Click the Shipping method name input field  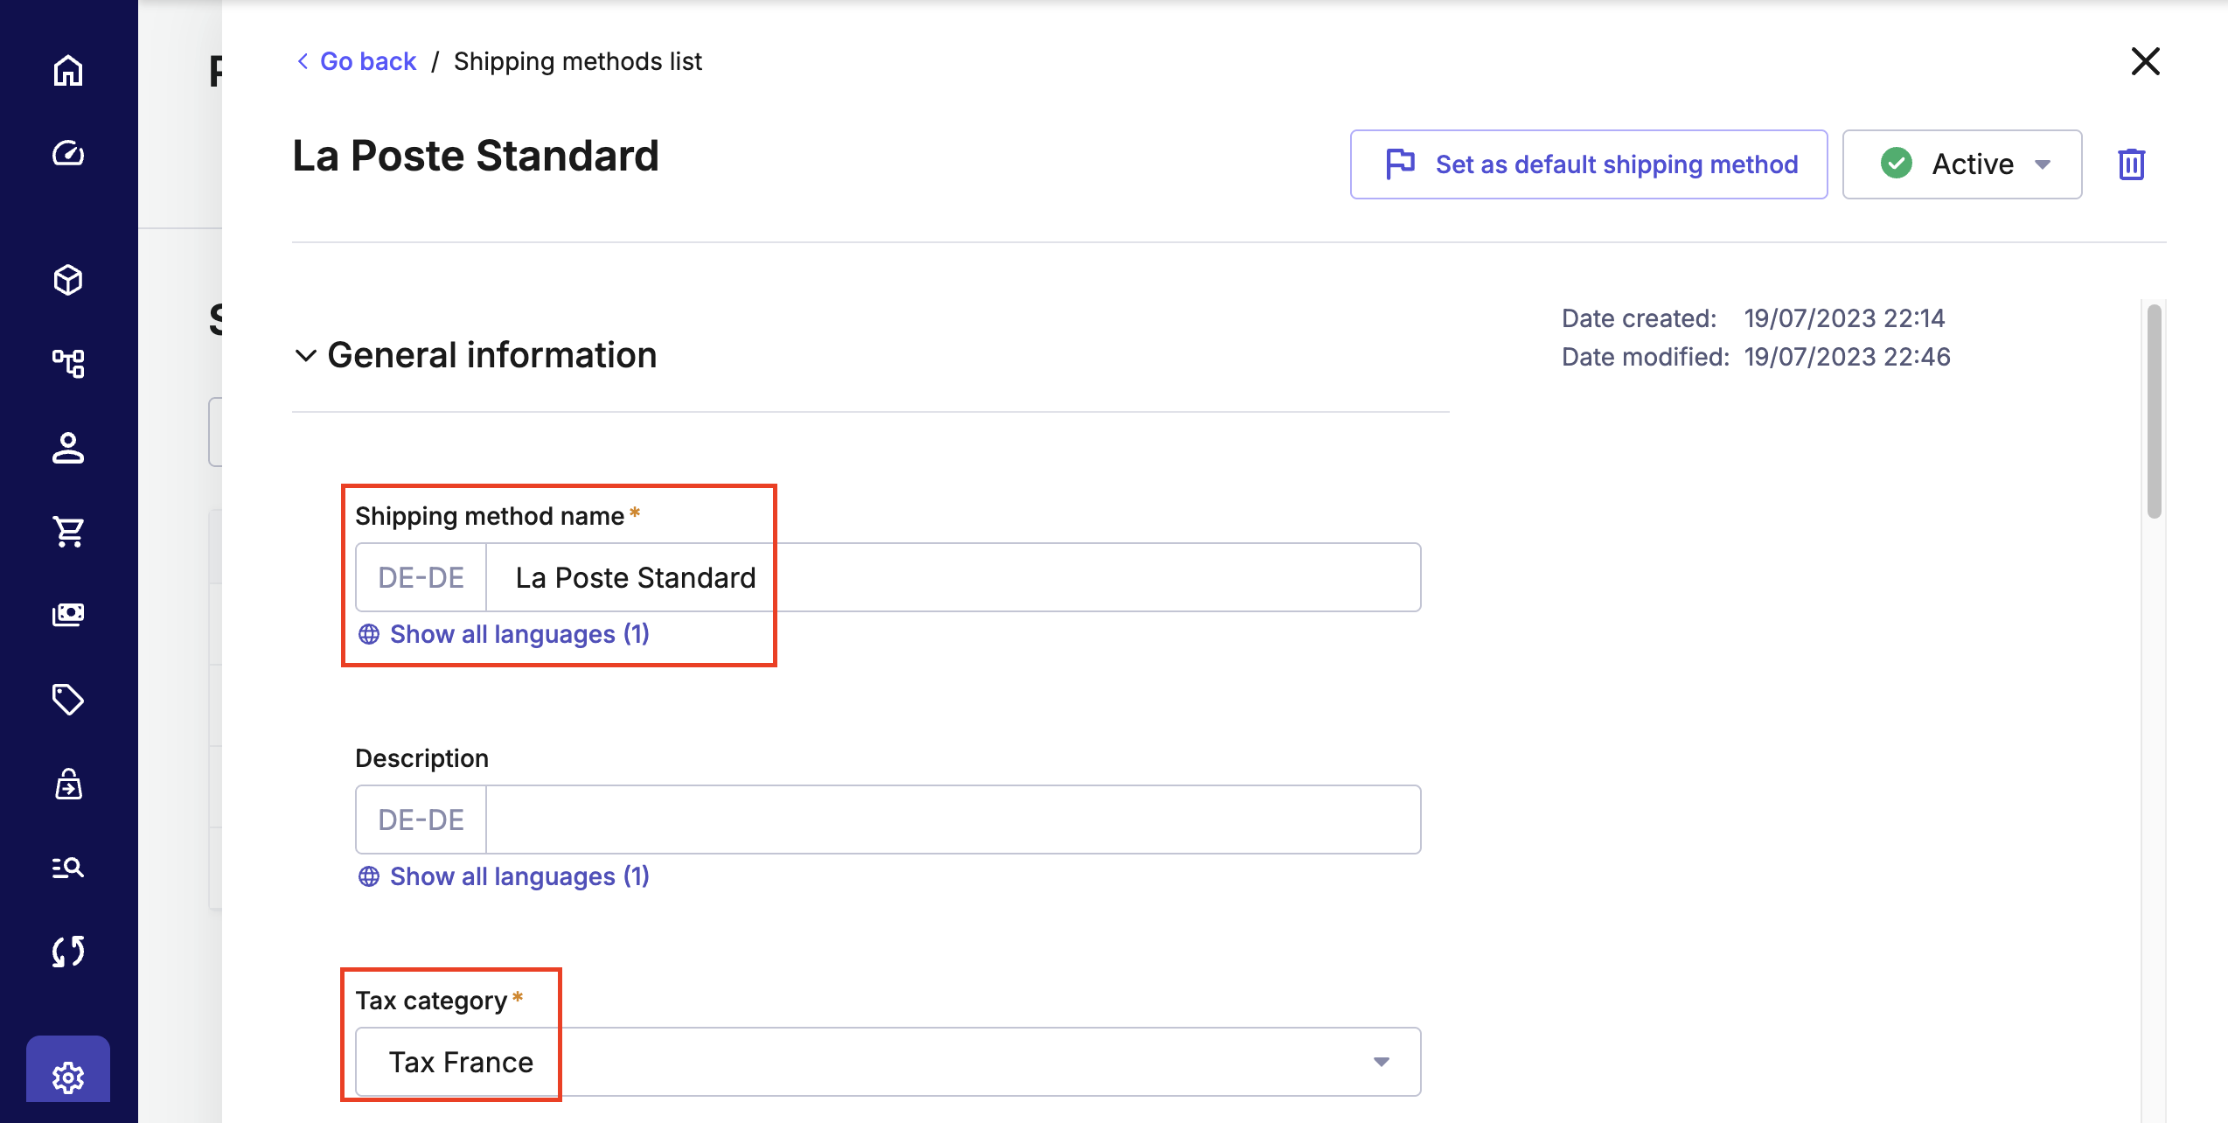pos(952,577)
